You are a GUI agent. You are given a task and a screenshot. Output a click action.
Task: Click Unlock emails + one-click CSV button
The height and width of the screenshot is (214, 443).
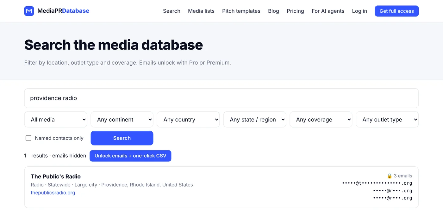pyautogui.click(x=130, y=156)
